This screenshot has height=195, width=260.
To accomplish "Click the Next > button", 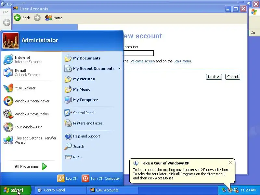I will point(214,77).
